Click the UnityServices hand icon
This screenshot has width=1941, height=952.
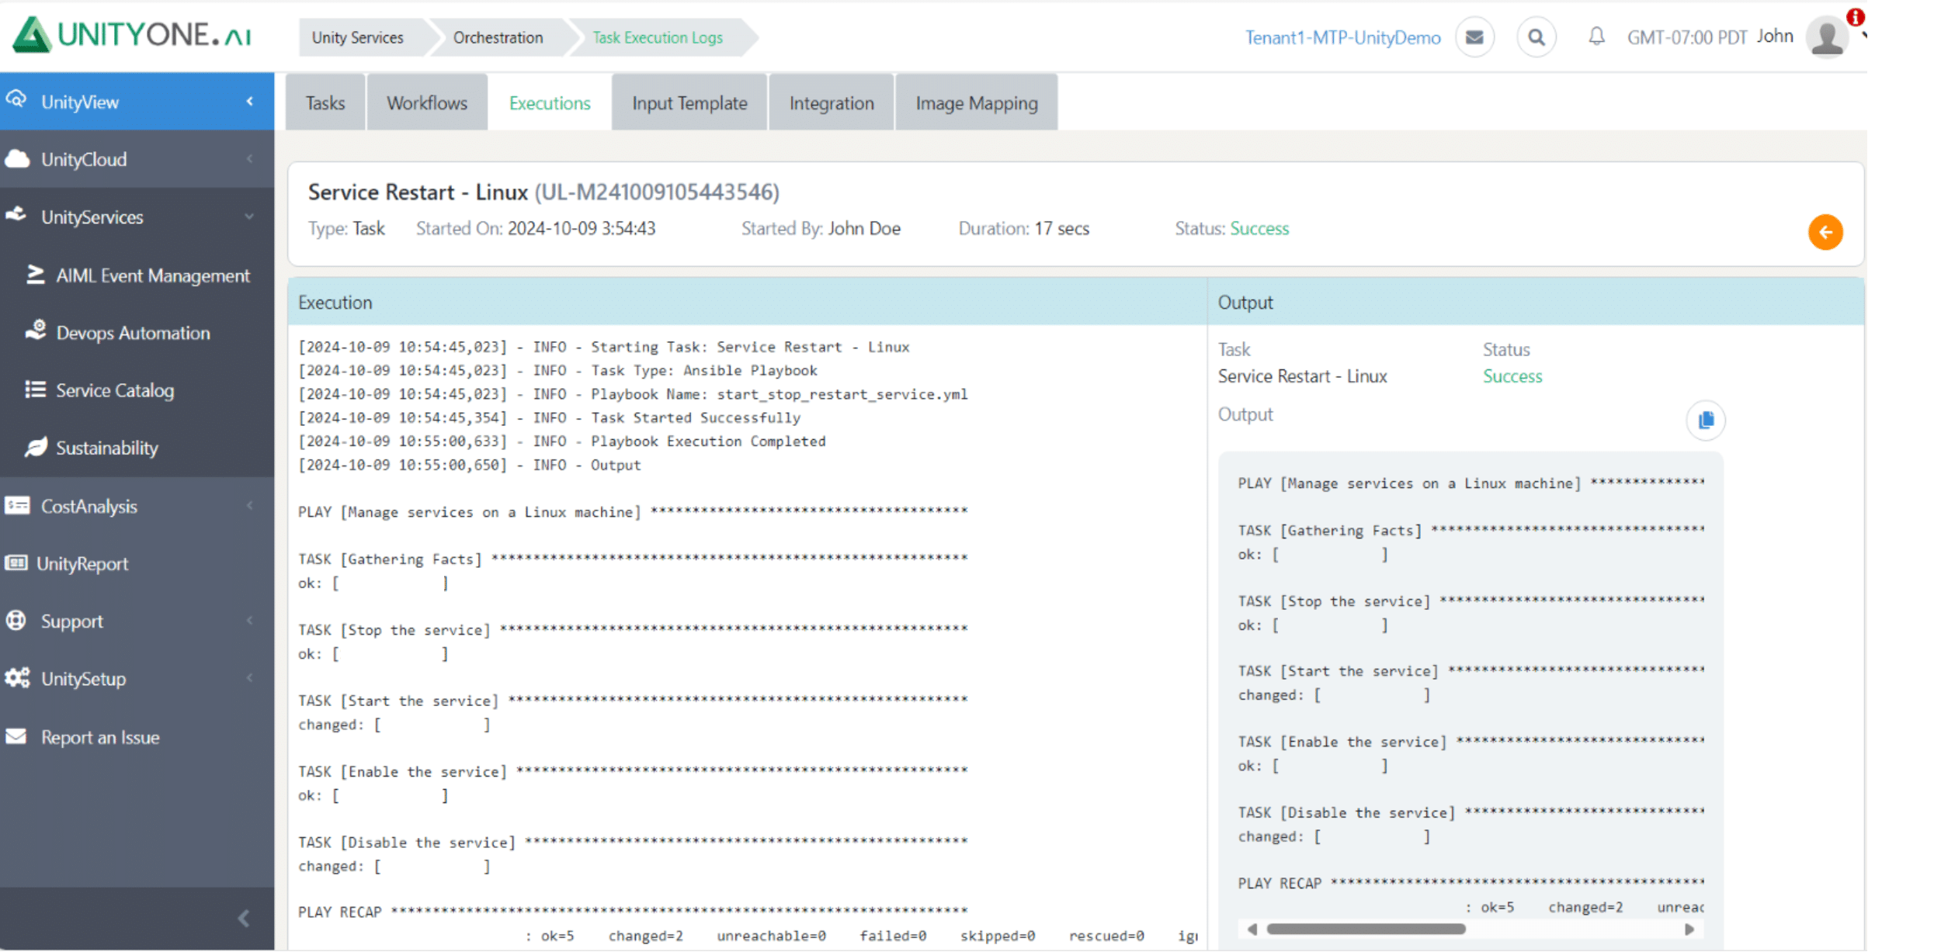tap(16, 215)
